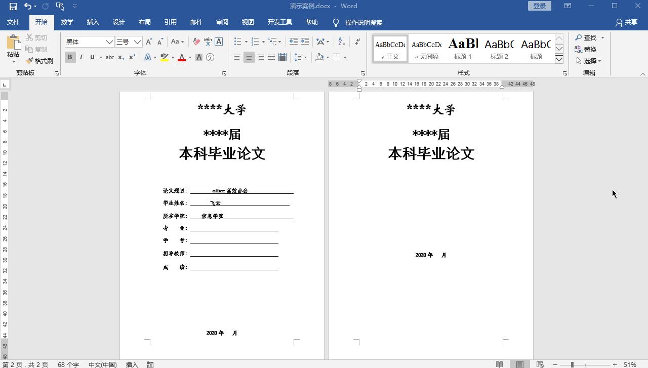Viewport: 648px width, 368px height.
Task: Toggle italic formatting
Action: (x=81, y=57)
